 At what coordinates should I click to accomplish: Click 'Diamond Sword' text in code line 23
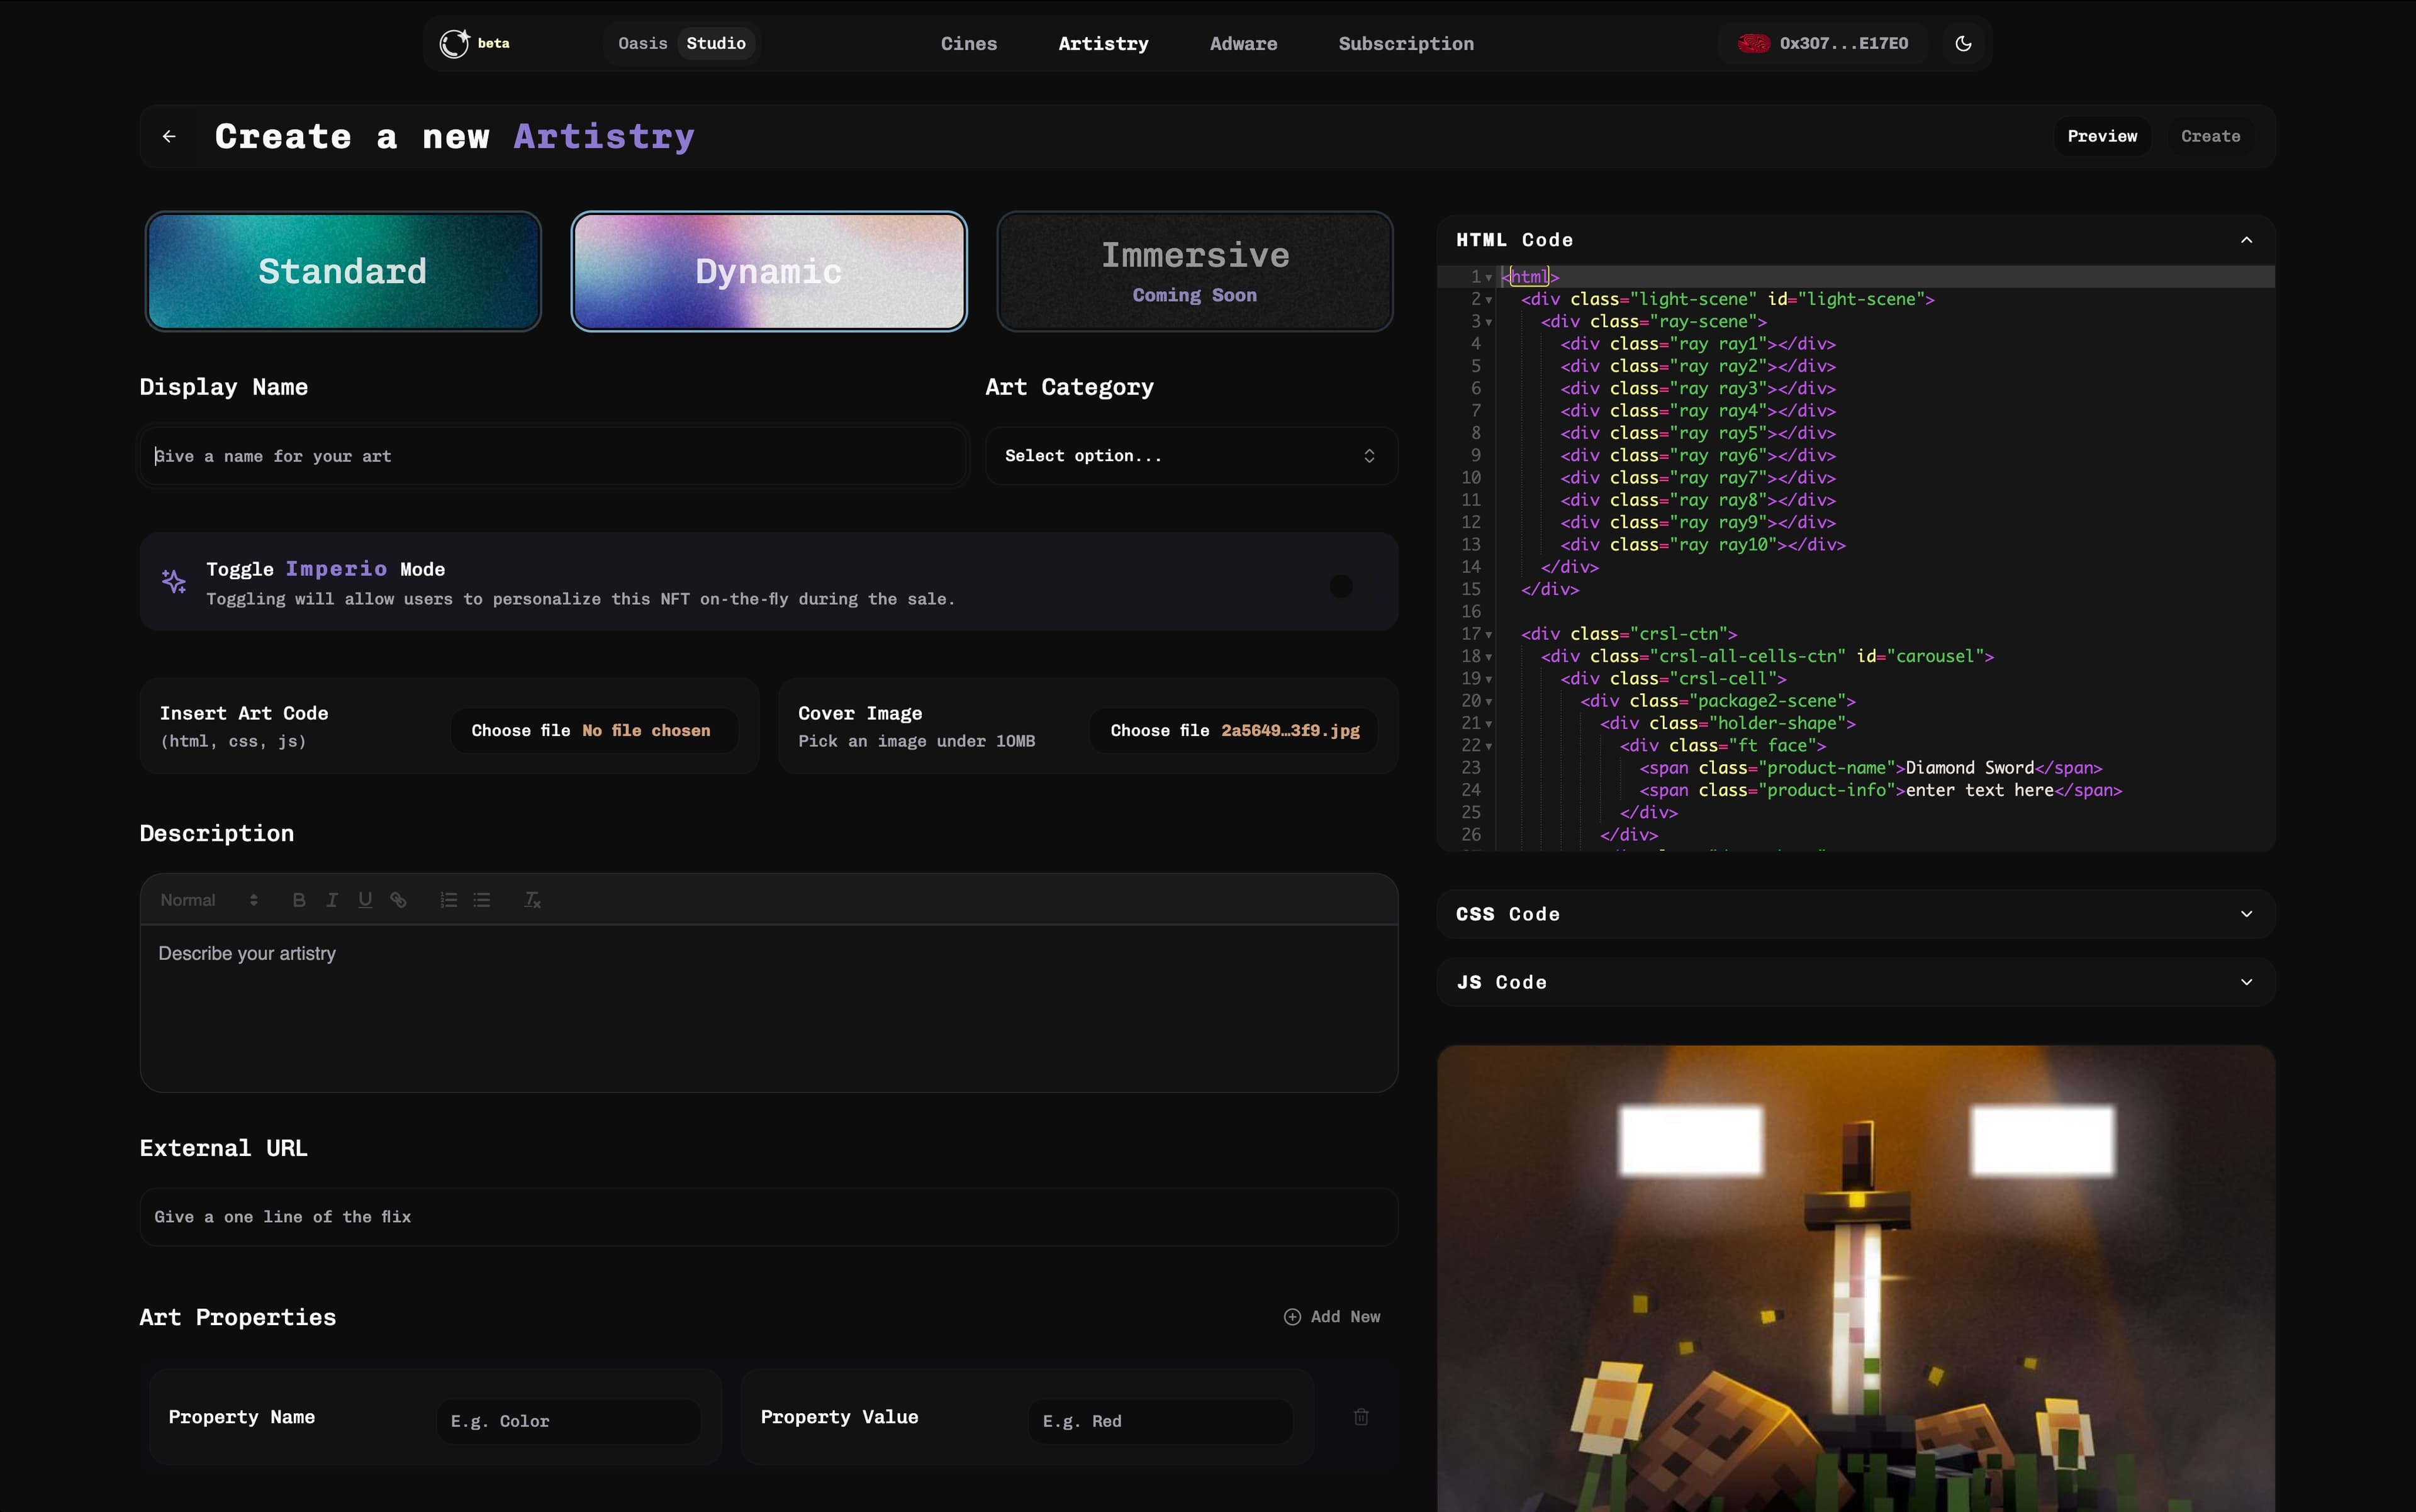coord(1970,768)
